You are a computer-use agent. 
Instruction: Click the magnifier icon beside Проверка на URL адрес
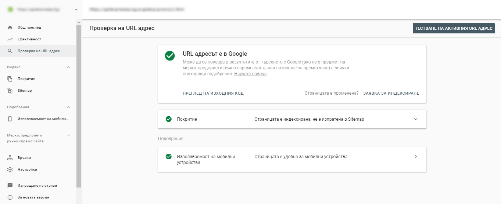click(10, 51)
